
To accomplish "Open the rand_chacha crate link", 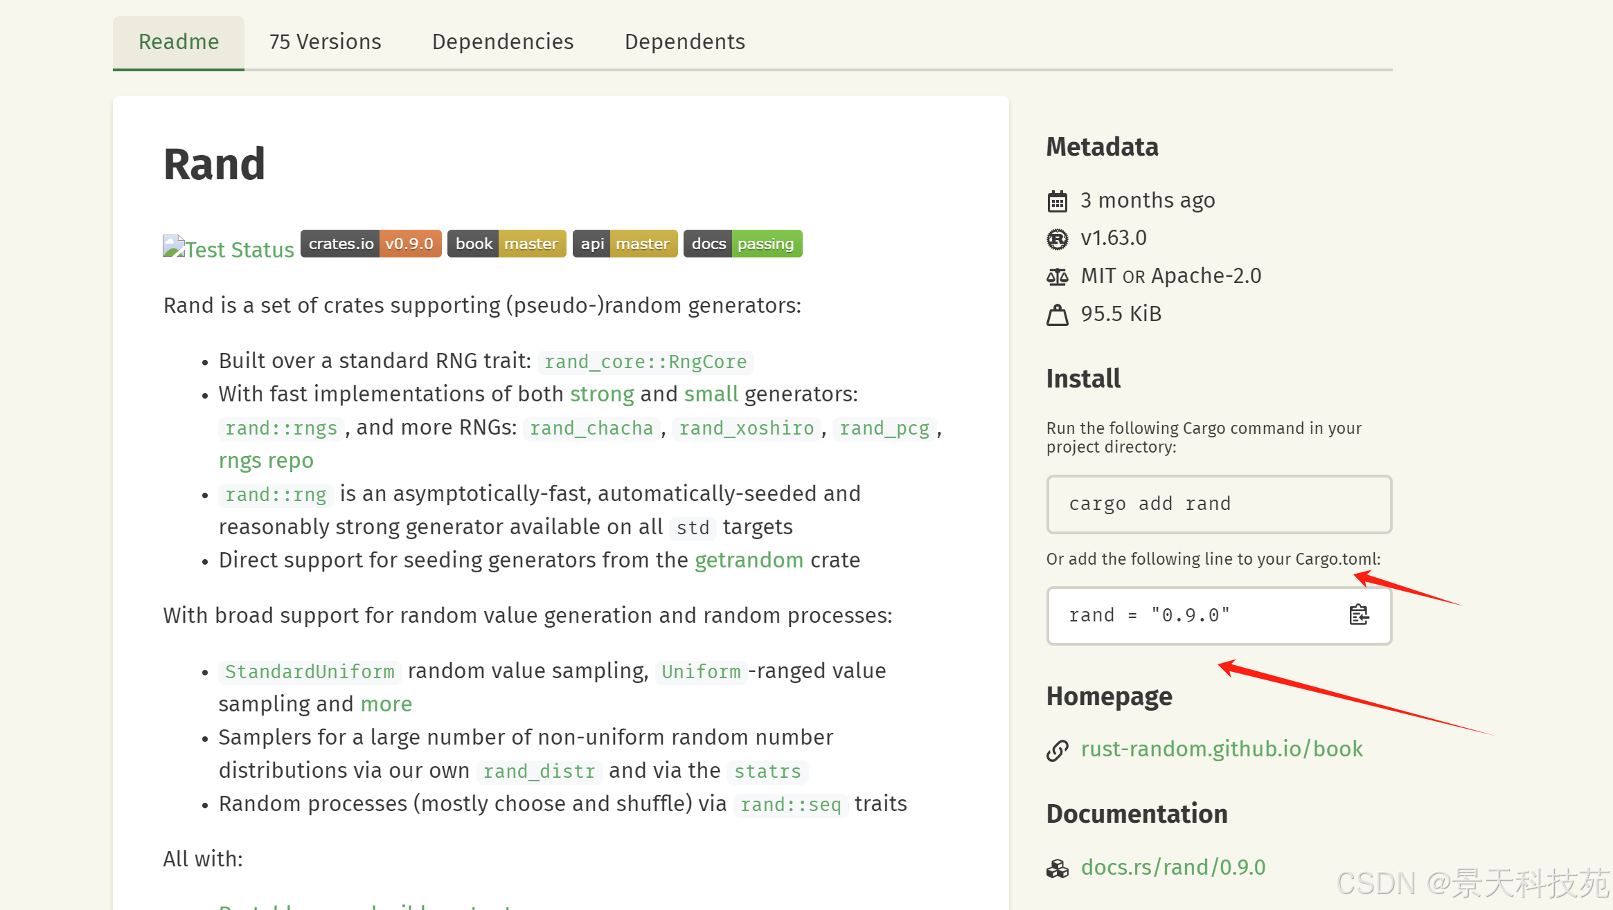I will click(591, 428).
